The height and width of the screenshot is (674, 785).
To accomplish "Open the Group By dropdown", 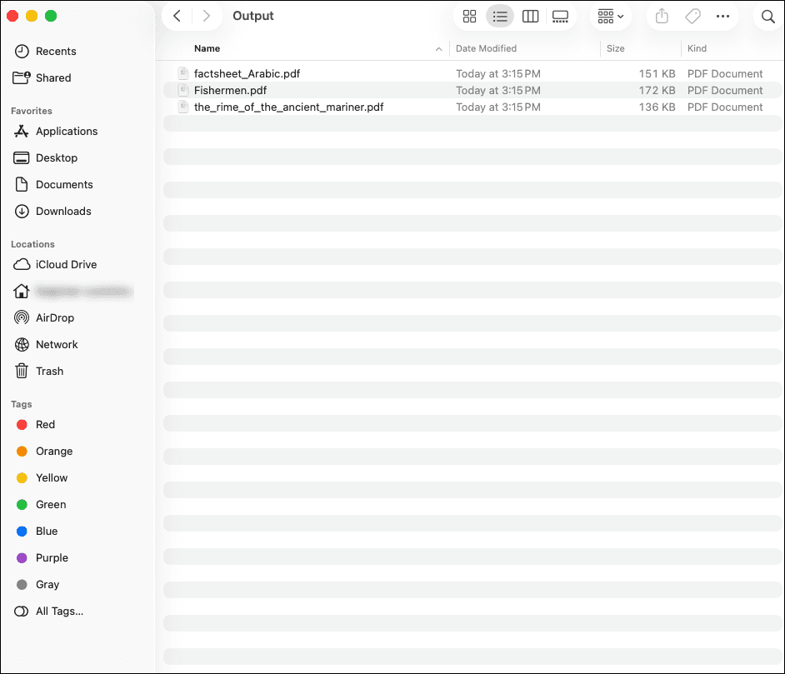I will 611,17.
